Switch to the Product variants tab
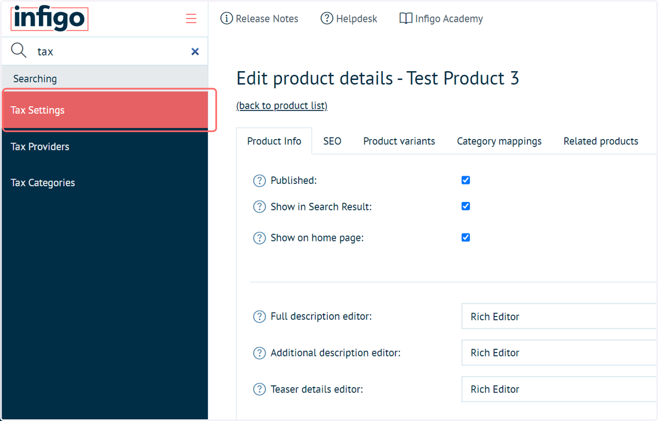658x421 pixels. 399,141
